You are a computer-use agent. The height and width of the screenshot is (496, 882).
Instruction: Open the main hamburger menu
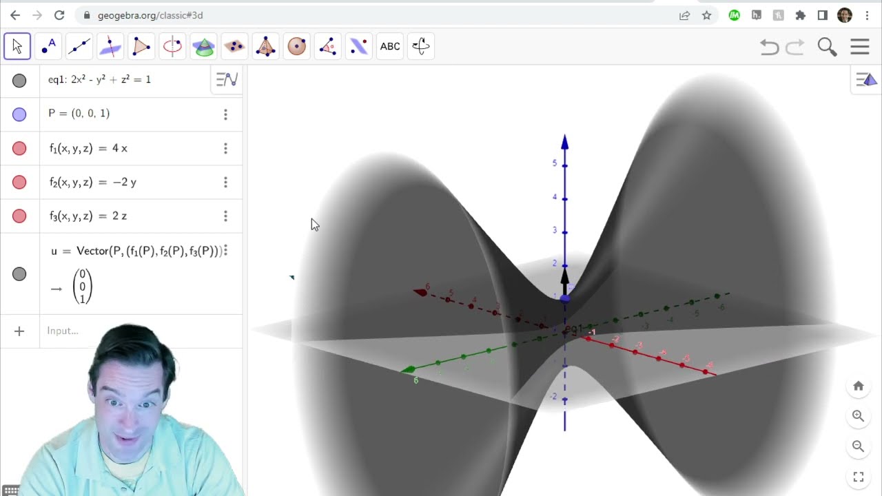click(859, 47)
